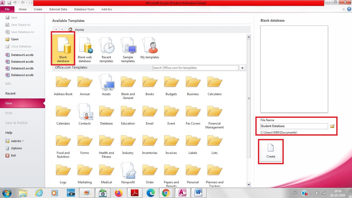The width and height of the screenshot is (352, 198).
Task: Open the Redo dropdown arrow
Action: (x=27, y=2)
